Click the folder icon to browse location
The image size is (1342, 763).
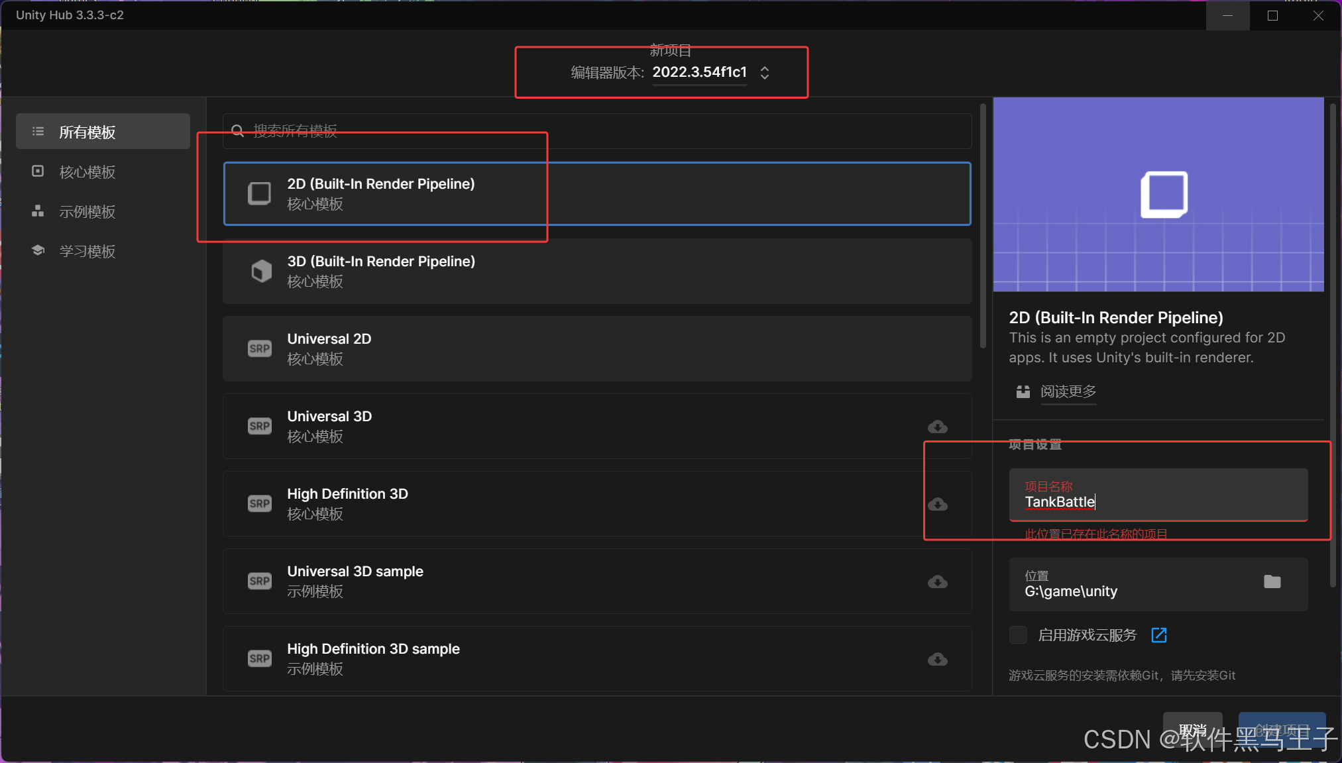click(x=1272, y=582)
